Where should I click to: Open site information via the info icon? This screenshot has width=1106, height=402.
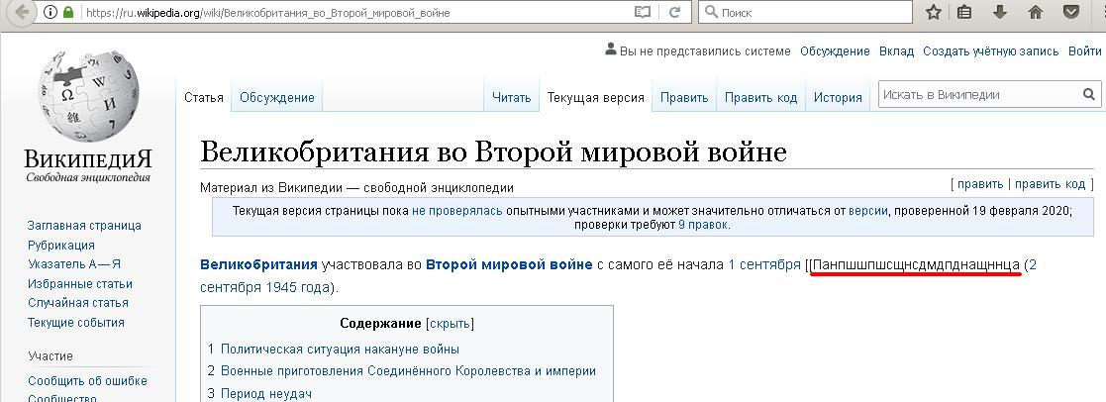coord(50,13)
